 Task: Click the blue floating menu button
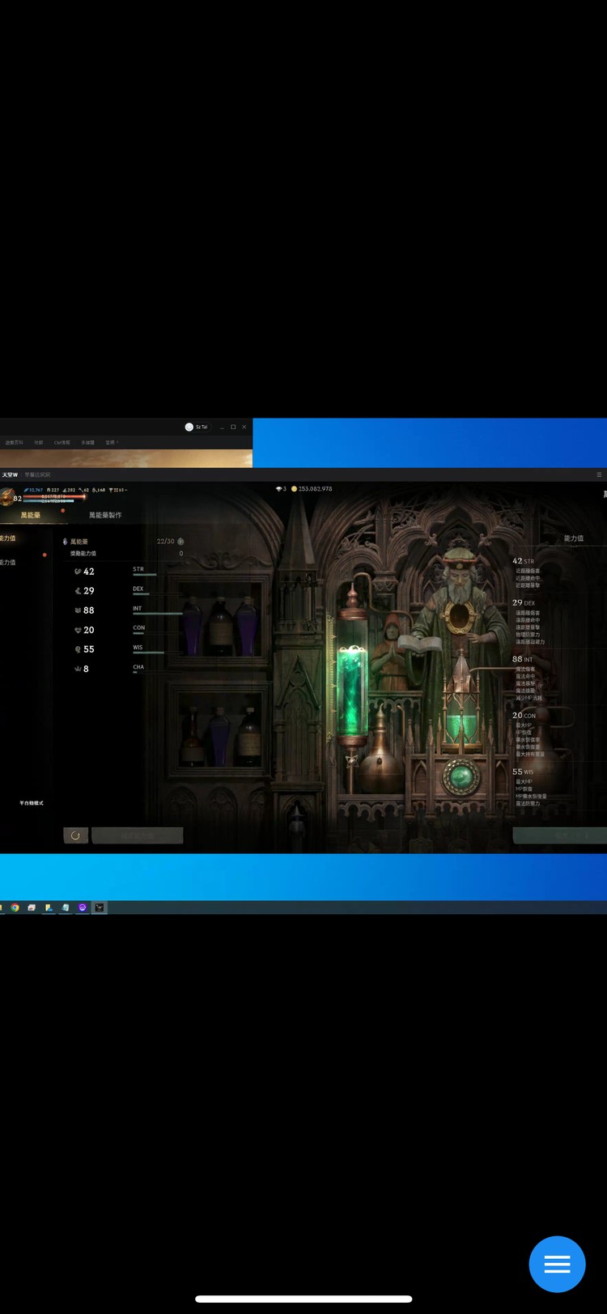[x=557, y=1264]
